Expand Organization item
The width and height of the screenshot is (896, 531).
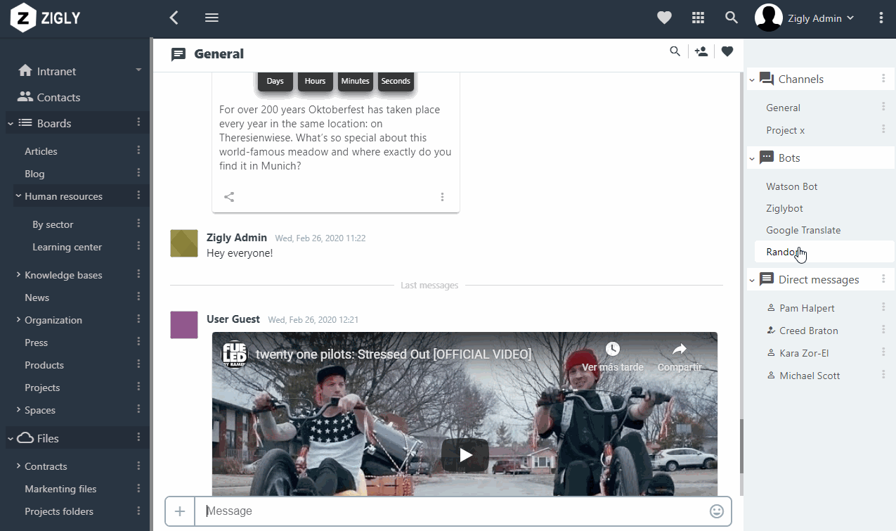click(18, 319)
